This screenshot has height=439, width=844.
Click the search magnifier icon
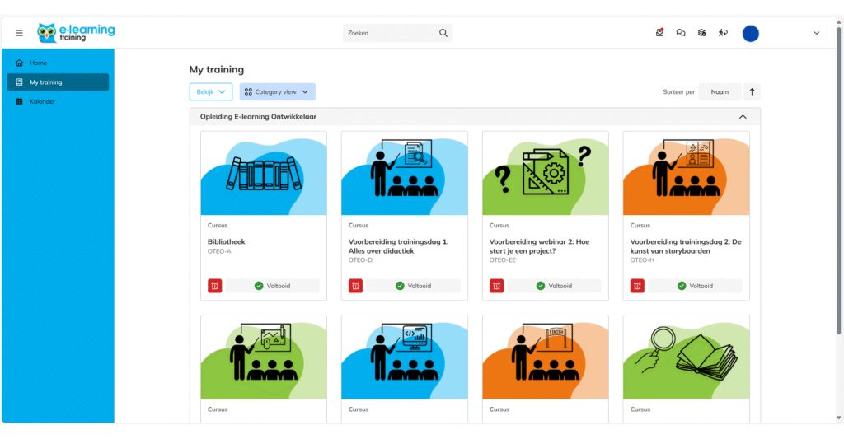click(443, 33)
